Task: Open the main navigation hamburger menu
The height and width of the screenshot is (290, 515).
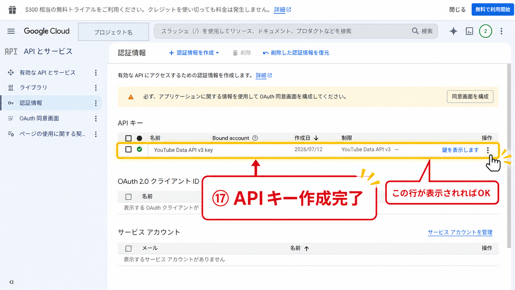Action: [x=11, y=31]
